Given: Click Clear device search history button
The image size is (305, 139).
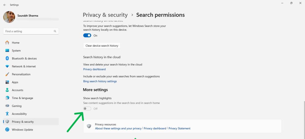Looking at the screenshot, I should tap(102, 46).
